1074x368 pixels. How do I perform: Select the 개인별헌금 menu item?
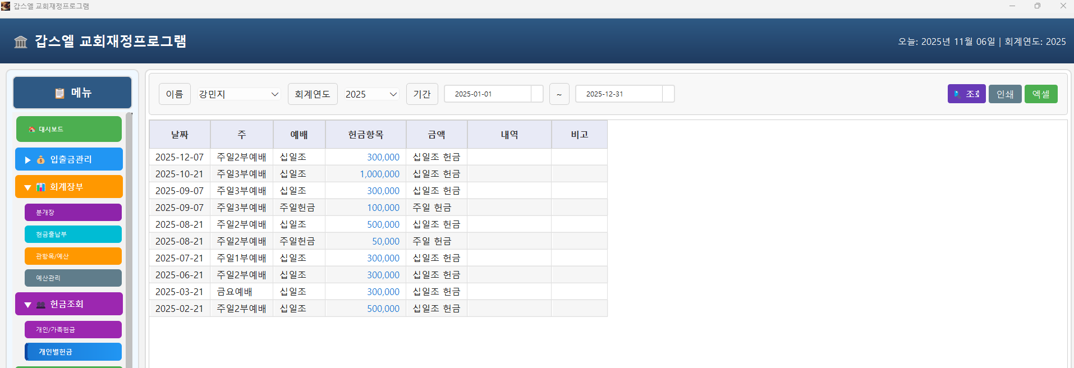pos(73,352)
